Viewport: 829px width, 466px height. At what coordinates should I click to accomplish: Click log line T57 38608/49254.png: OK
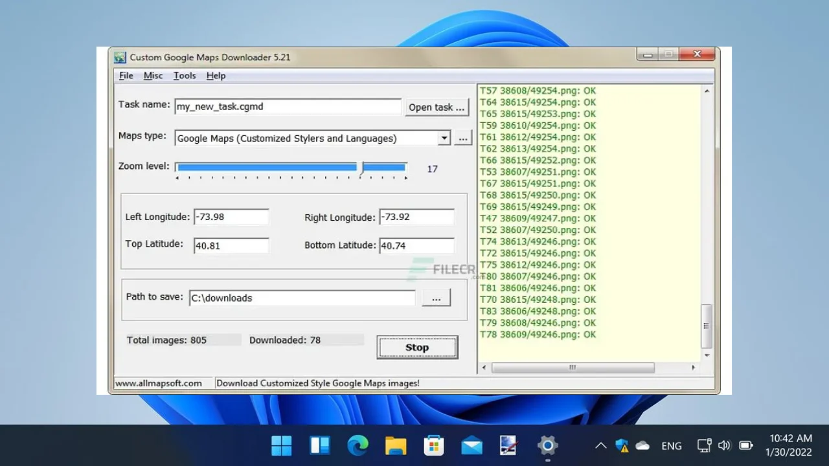[538, 91]
